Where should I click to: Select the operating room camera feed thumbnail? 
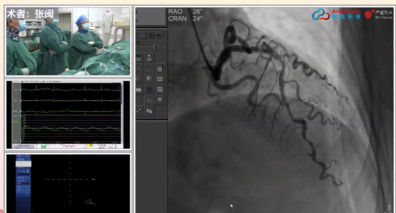click(68, 41)
